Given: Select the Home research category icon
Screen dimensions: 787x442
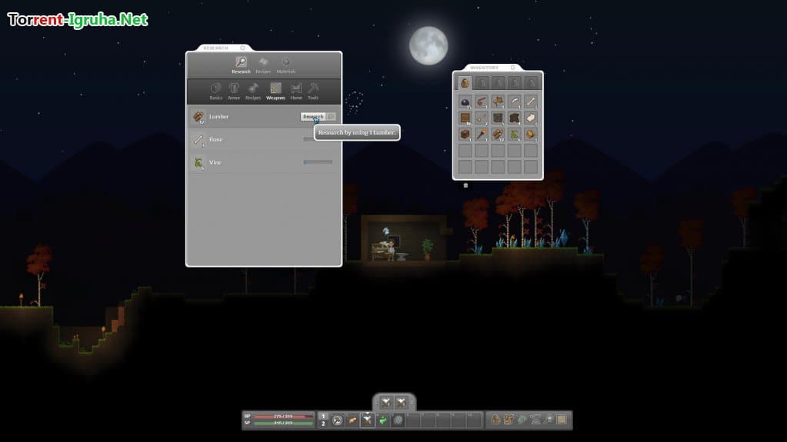Looking at the screenshot, I should [296, 91].
